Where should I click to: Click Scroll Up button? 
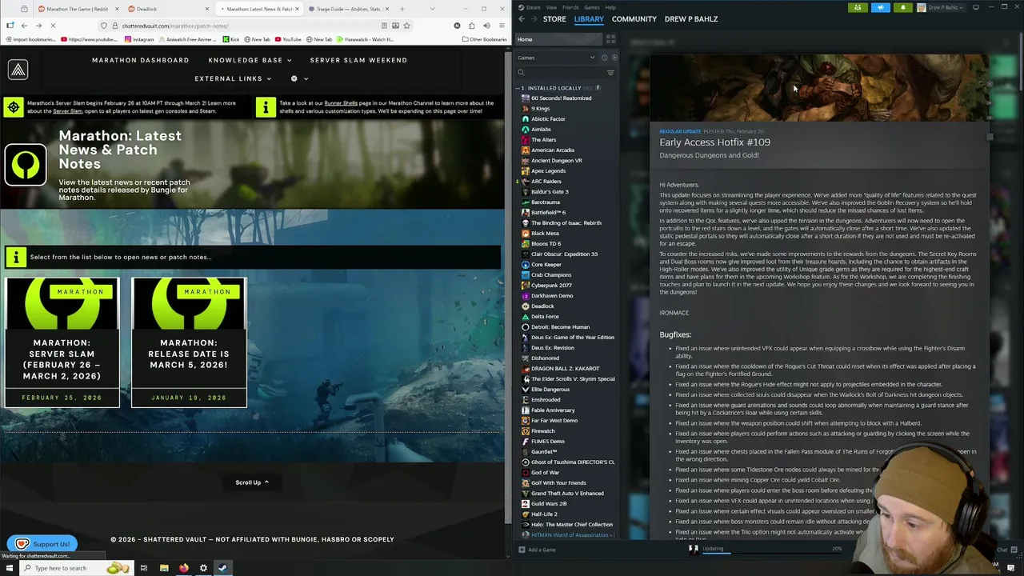click(x=252, y=482)
